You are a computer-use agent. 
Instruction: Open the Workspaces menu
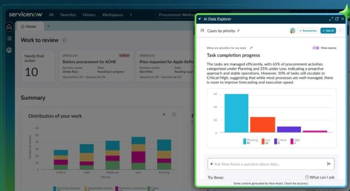click(113, 15)
